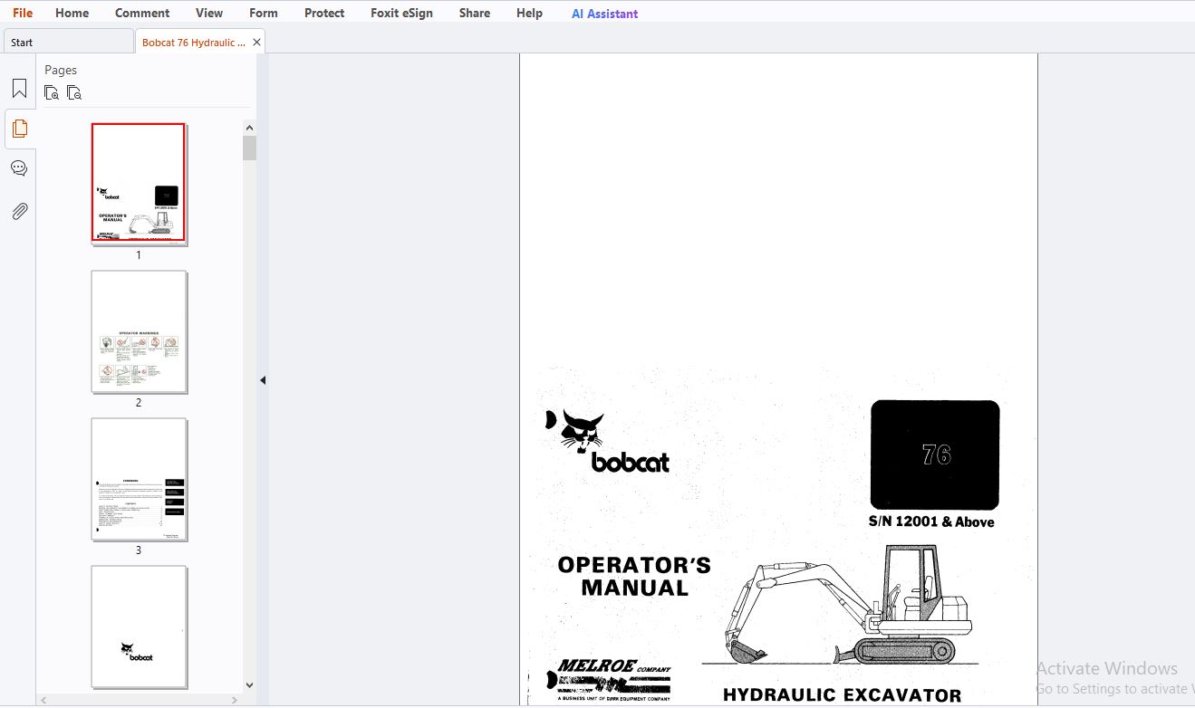Select page 3 thumbnail
The height and width of the screenshot is (708, 1195).
tap(139, 479)
